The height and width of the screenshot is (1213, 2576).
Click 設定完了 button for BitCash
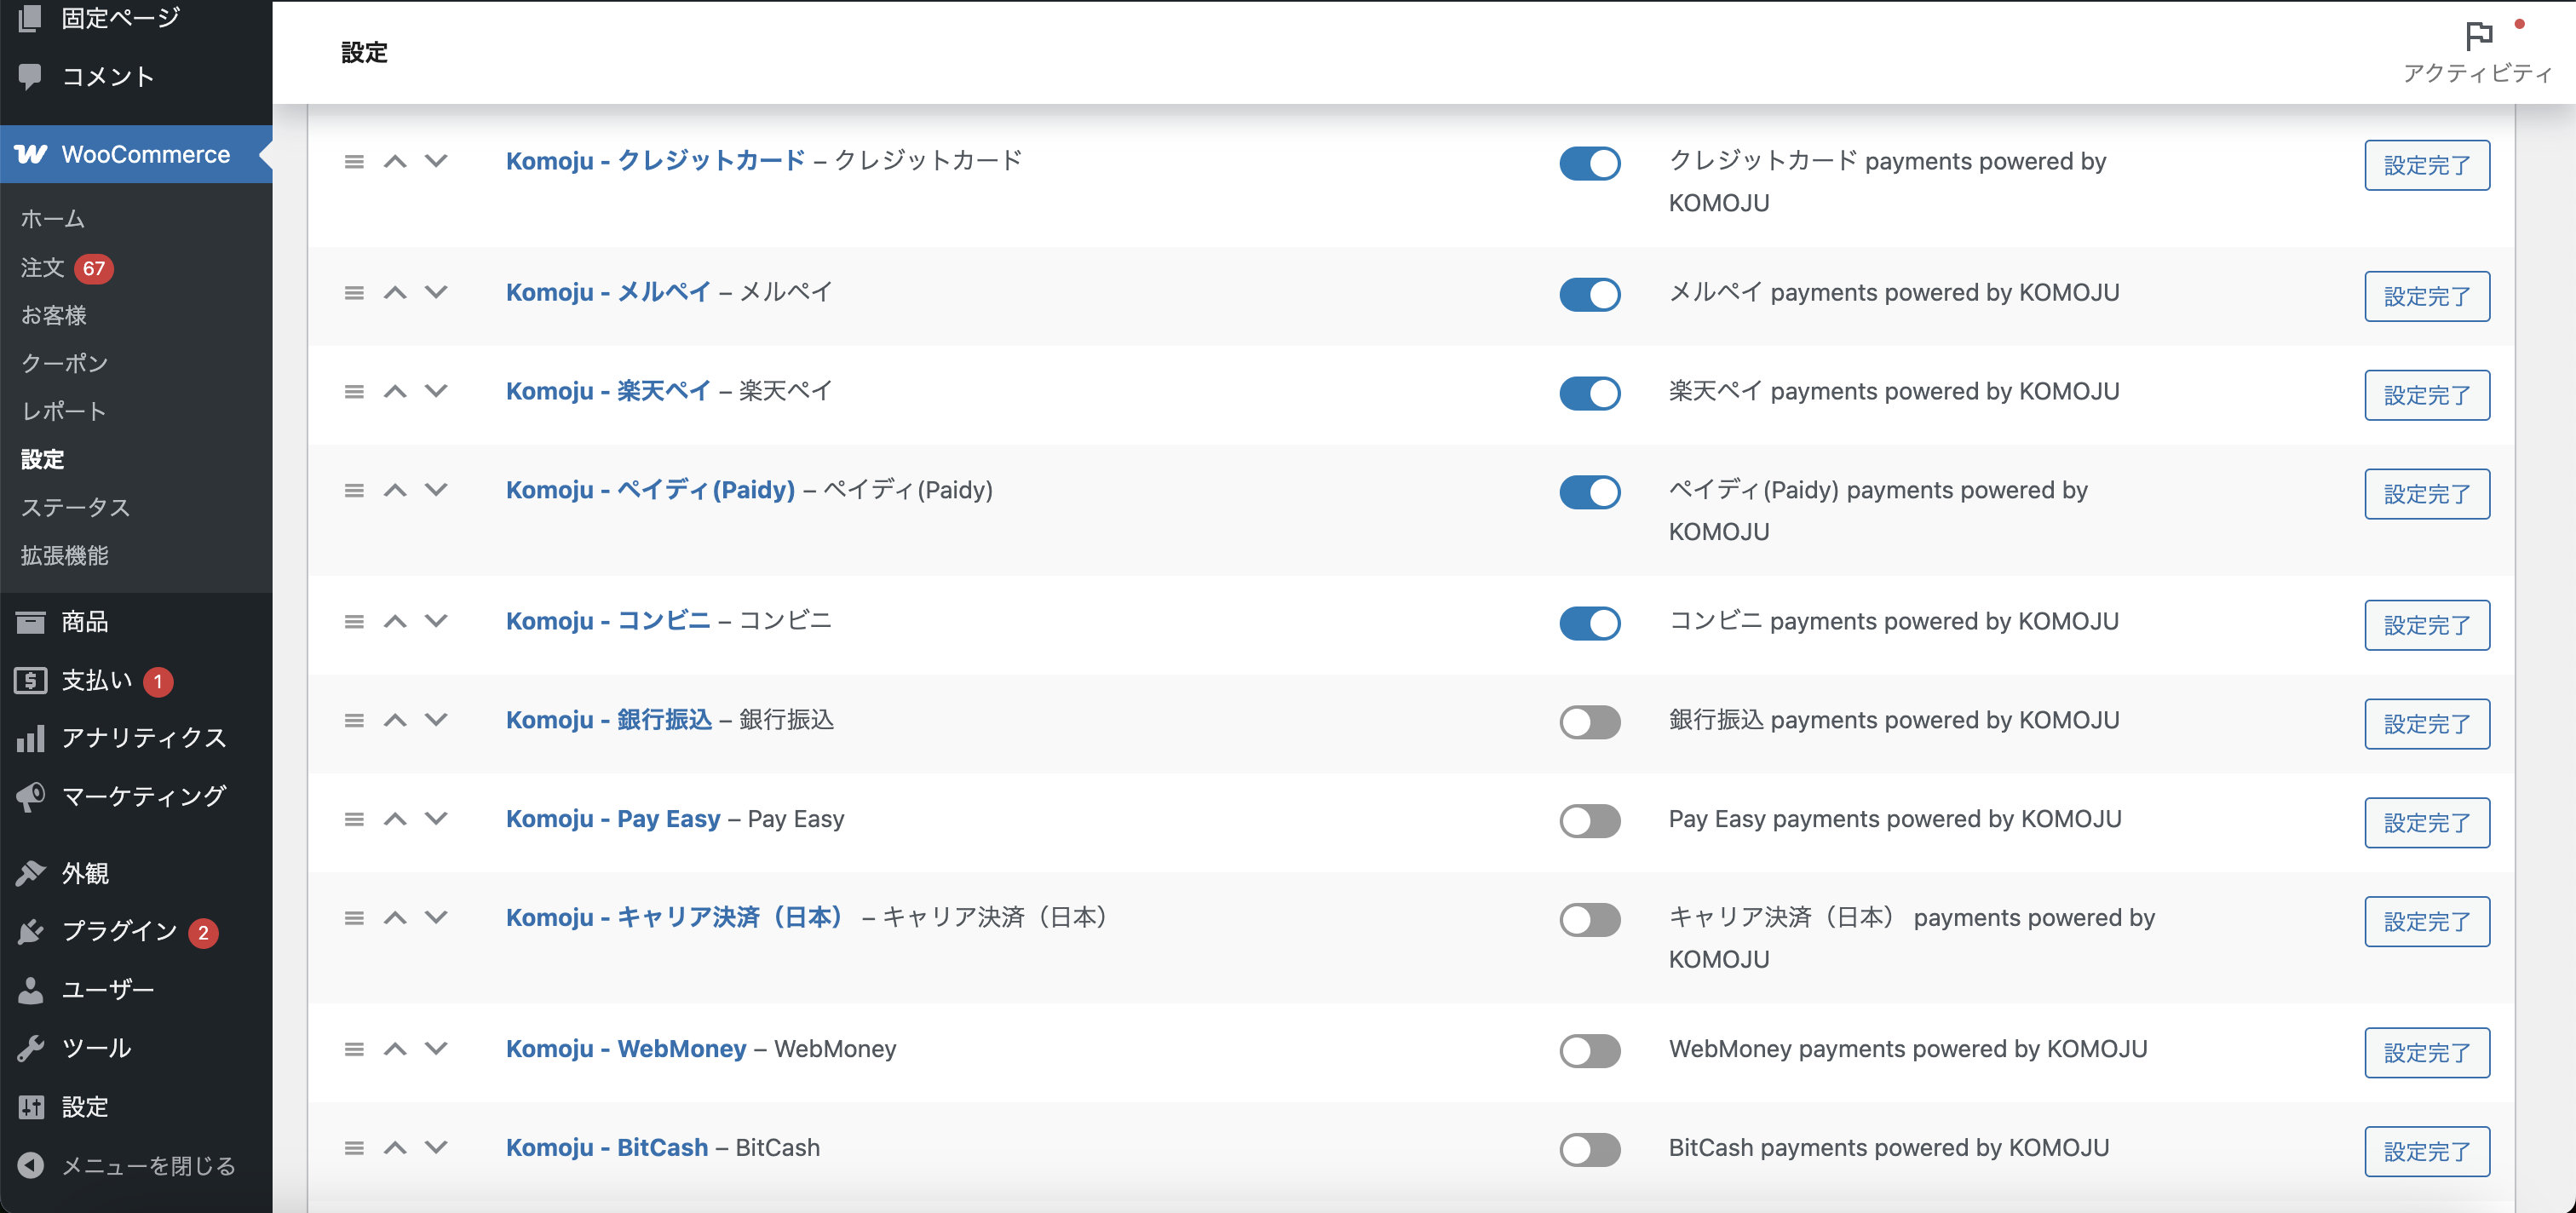2427,1152
